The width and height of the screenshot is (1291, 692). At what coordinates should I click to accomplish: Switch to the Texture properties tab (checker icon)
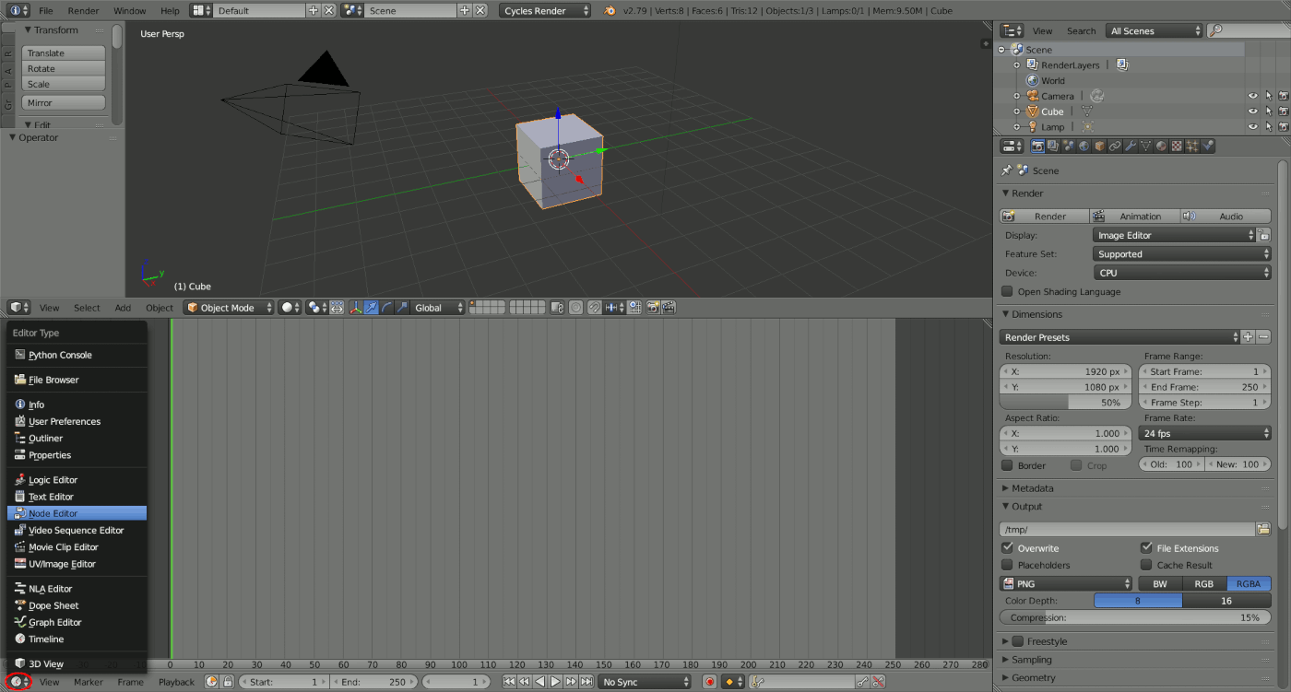[x=1176, y=146]
